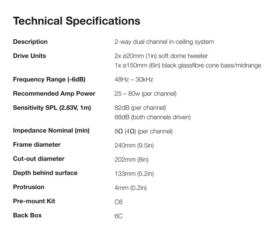Click the Recommended Amp Power label
The height and width of the screenshot is (232, 279).
pos(54,94)
